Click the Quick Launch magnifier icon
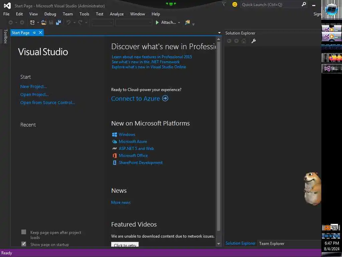 [x=304, y=4]
